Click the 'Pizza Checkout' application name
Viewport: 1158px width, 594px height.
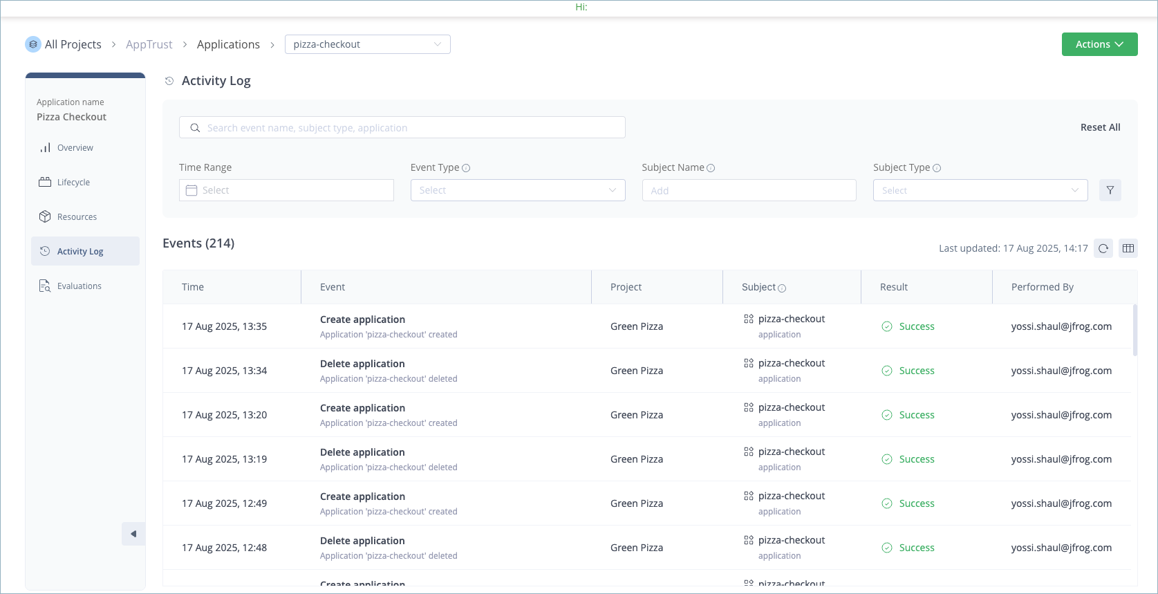71,117
